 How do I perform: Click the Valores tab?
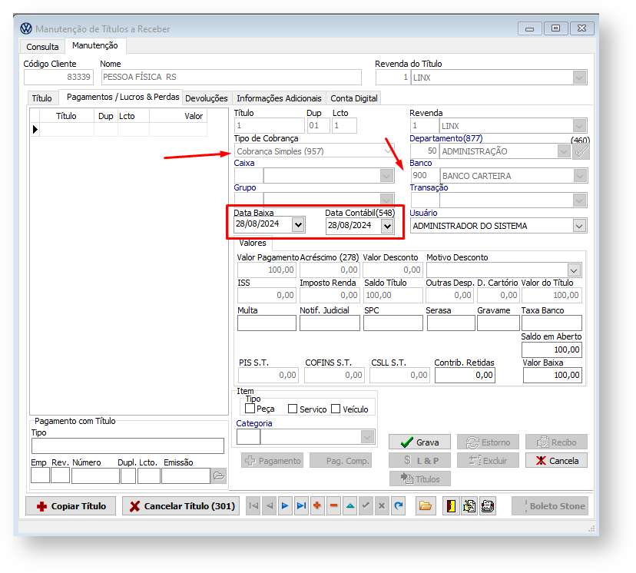click(252, 243)
